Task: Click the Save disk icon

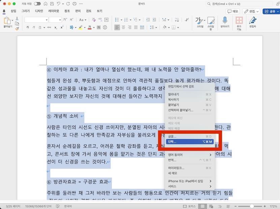Action: [x=52, y=4]
